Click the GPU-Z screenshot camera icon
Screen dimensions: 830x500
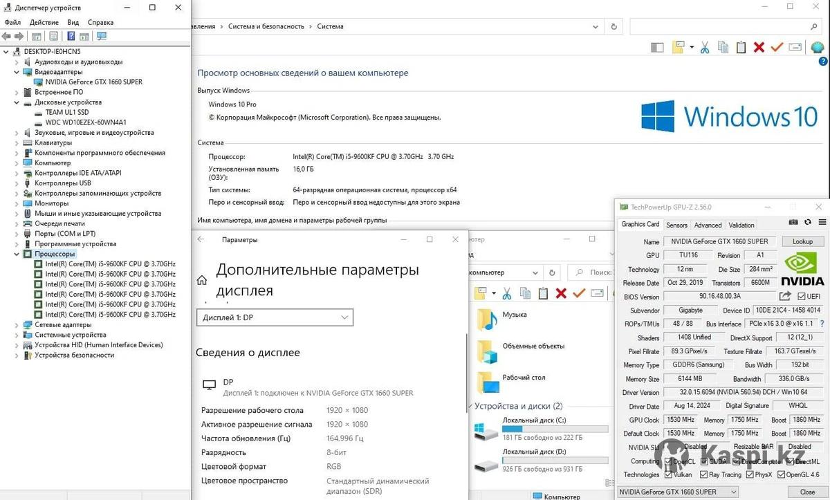pyautogui.click(x=793, y=223)
